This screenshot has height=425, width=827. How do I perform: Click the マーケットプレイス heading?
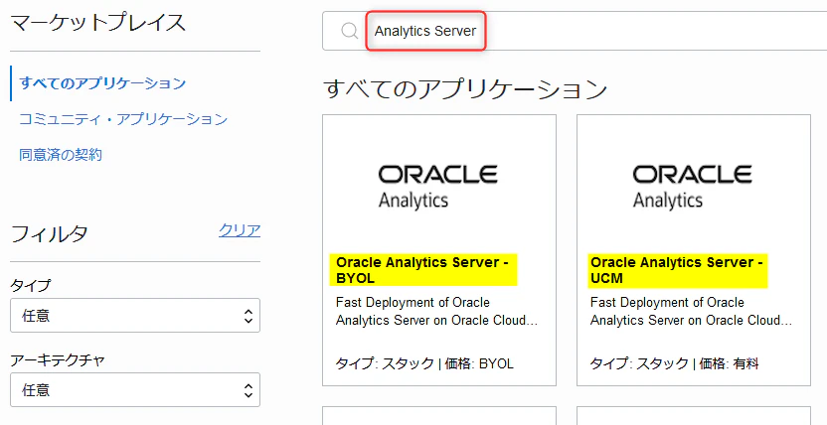point(98,23)
